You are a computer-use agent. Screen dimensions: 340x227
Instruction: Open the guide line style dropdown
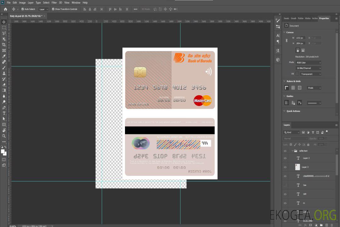pos(314,103)
